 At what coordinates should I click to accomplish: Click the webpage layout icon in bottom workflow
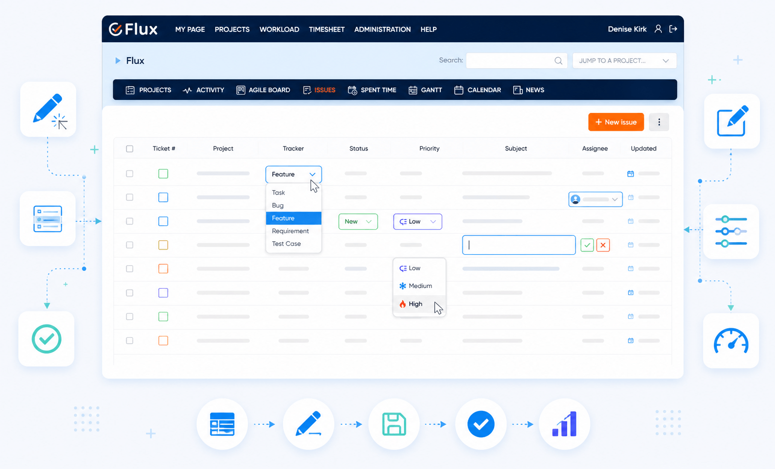point(222,424)
